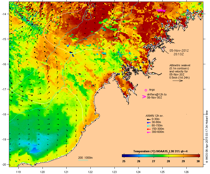Click the magenta drifter track near 125E 14S

(161, 10)
